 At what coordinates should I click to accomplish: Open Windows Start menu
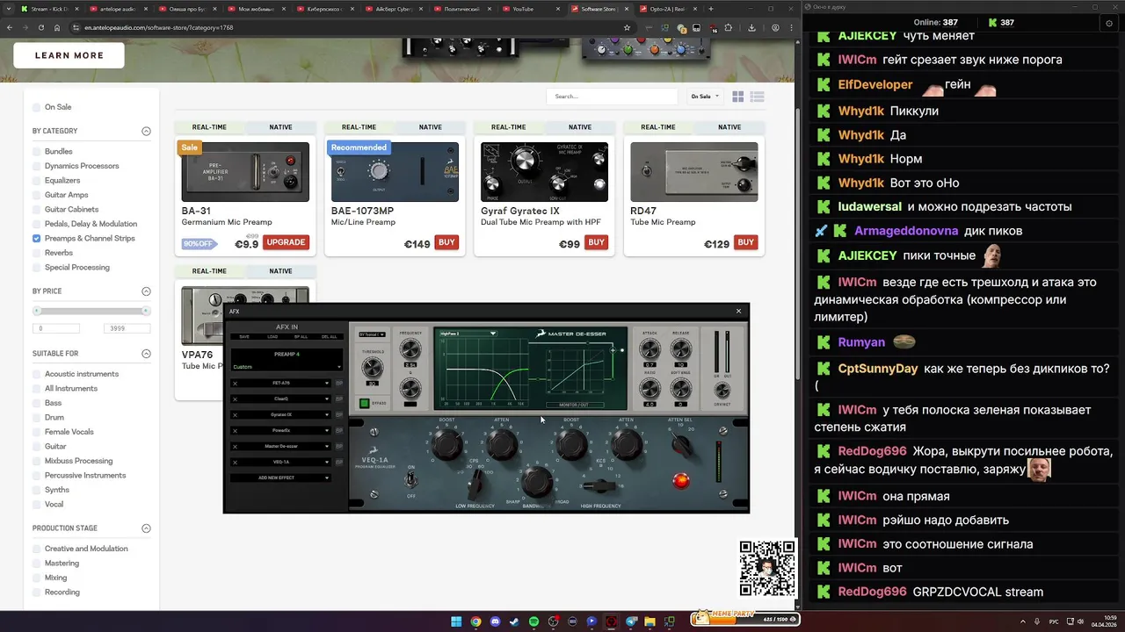tap(456, 621)
